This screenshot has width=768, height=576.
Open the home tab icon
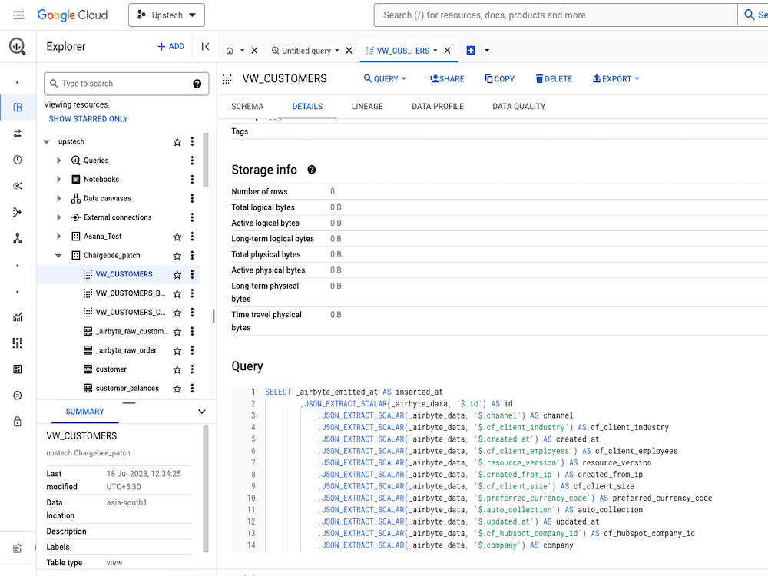click(230, 51)
